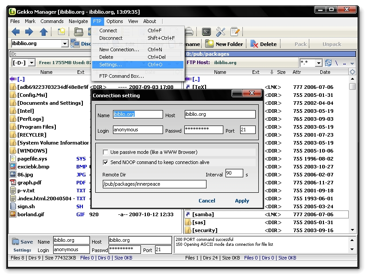366x275 pixels.
Task: Enable Use passive mode checkbox
Action: click(x=105, y=152)
